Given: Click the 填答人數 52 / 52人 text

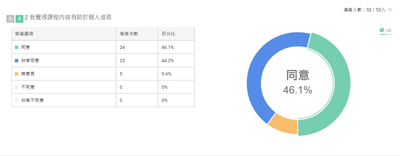Looking at the screenshot, I should coord(365,10).
